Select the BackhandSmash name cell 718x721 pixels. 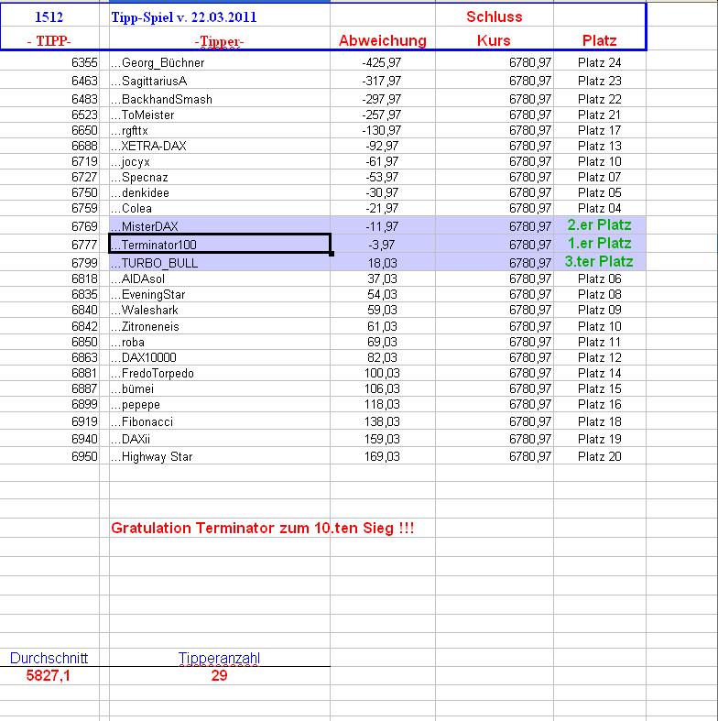(219, 99)
